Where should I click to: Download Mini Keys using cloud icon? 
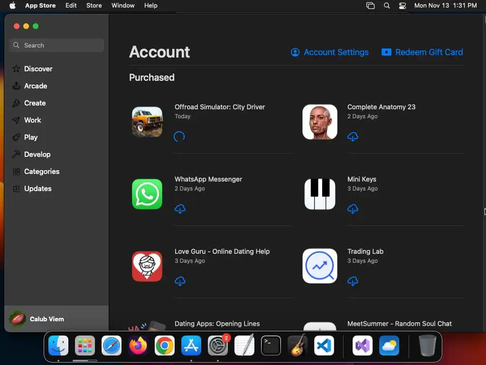(x=353, y=209)
